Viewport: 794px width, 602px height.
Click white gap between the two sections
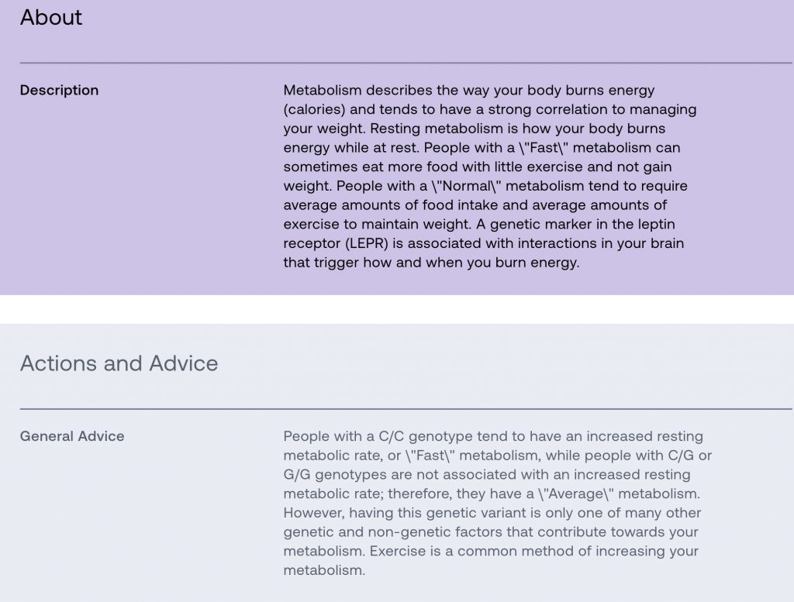[x=397, y=309]
